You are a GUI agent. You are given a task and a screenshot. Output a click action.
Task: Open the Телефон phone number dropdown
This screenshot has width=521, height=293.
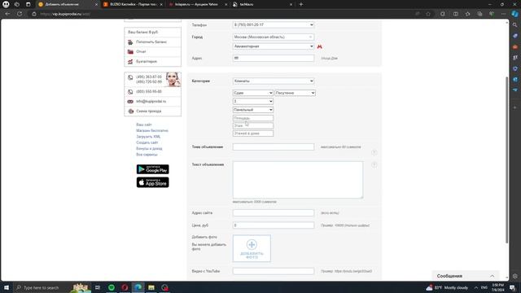pyautogui.click(x=274, y=25)
